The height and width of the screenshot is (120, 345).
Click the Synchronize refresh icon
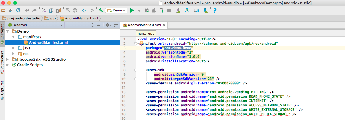click(x=18, y=10)
